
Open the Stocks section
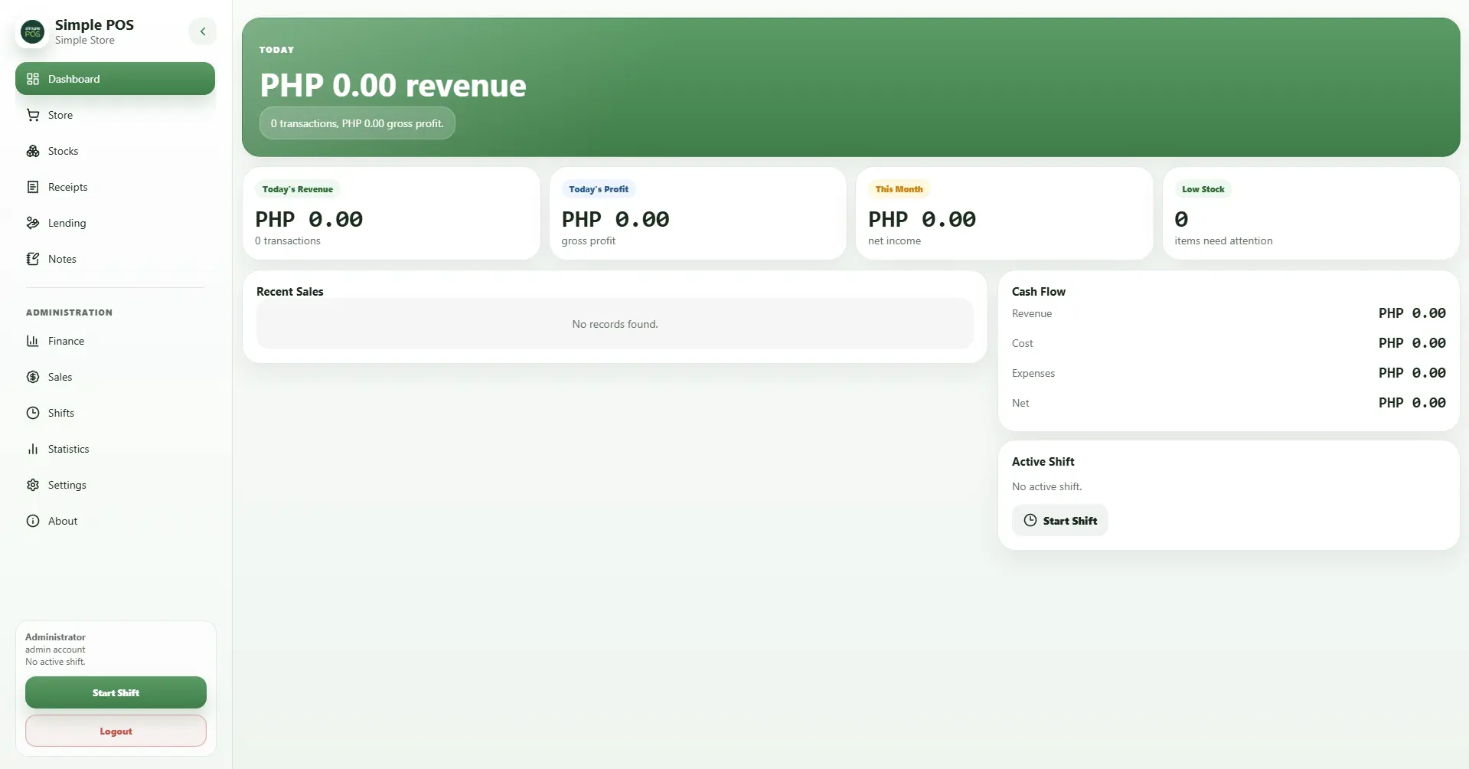tap(115, 151)
